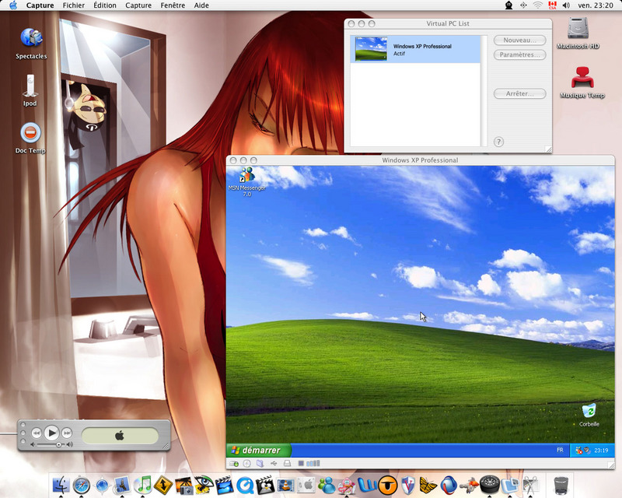This screenshot has width=622, height=498.
Task: Open System Preferences from the Dock
Action: coord(306,485)
